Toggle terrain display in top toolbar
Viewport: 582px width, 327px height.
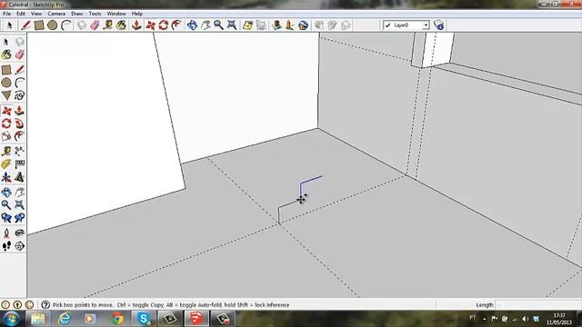pyautogui.click(x=261, y=25)
